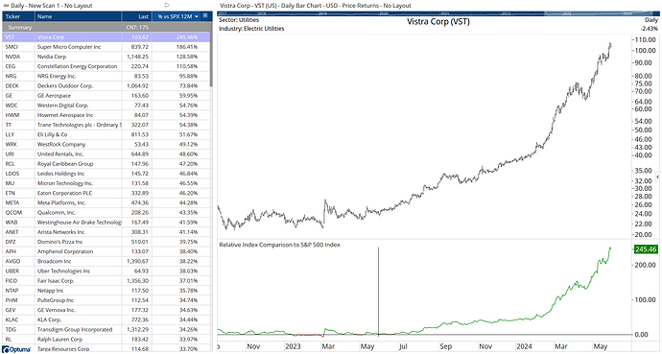Click the Optuma logo

(16, 349)
